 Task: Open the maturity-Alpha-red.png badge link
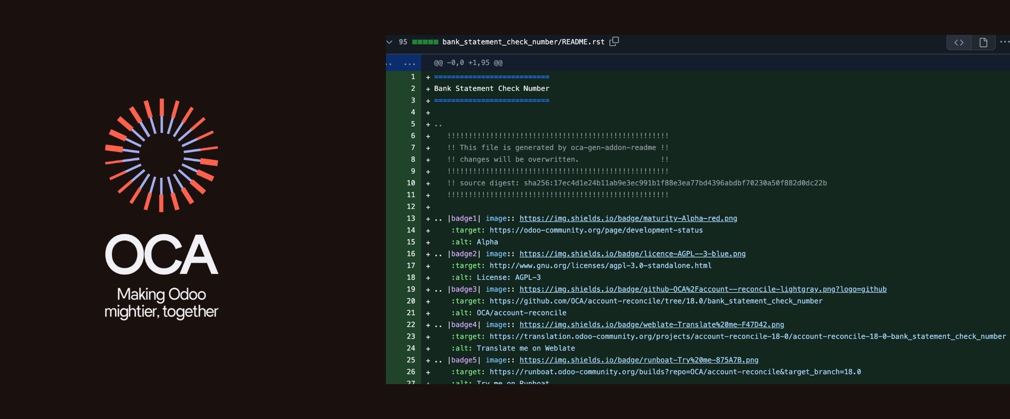point(628,218)
